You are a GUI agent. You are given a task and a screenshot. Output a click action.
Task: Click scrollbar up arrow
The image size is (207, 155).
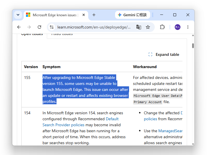click(x=193, y=35)
